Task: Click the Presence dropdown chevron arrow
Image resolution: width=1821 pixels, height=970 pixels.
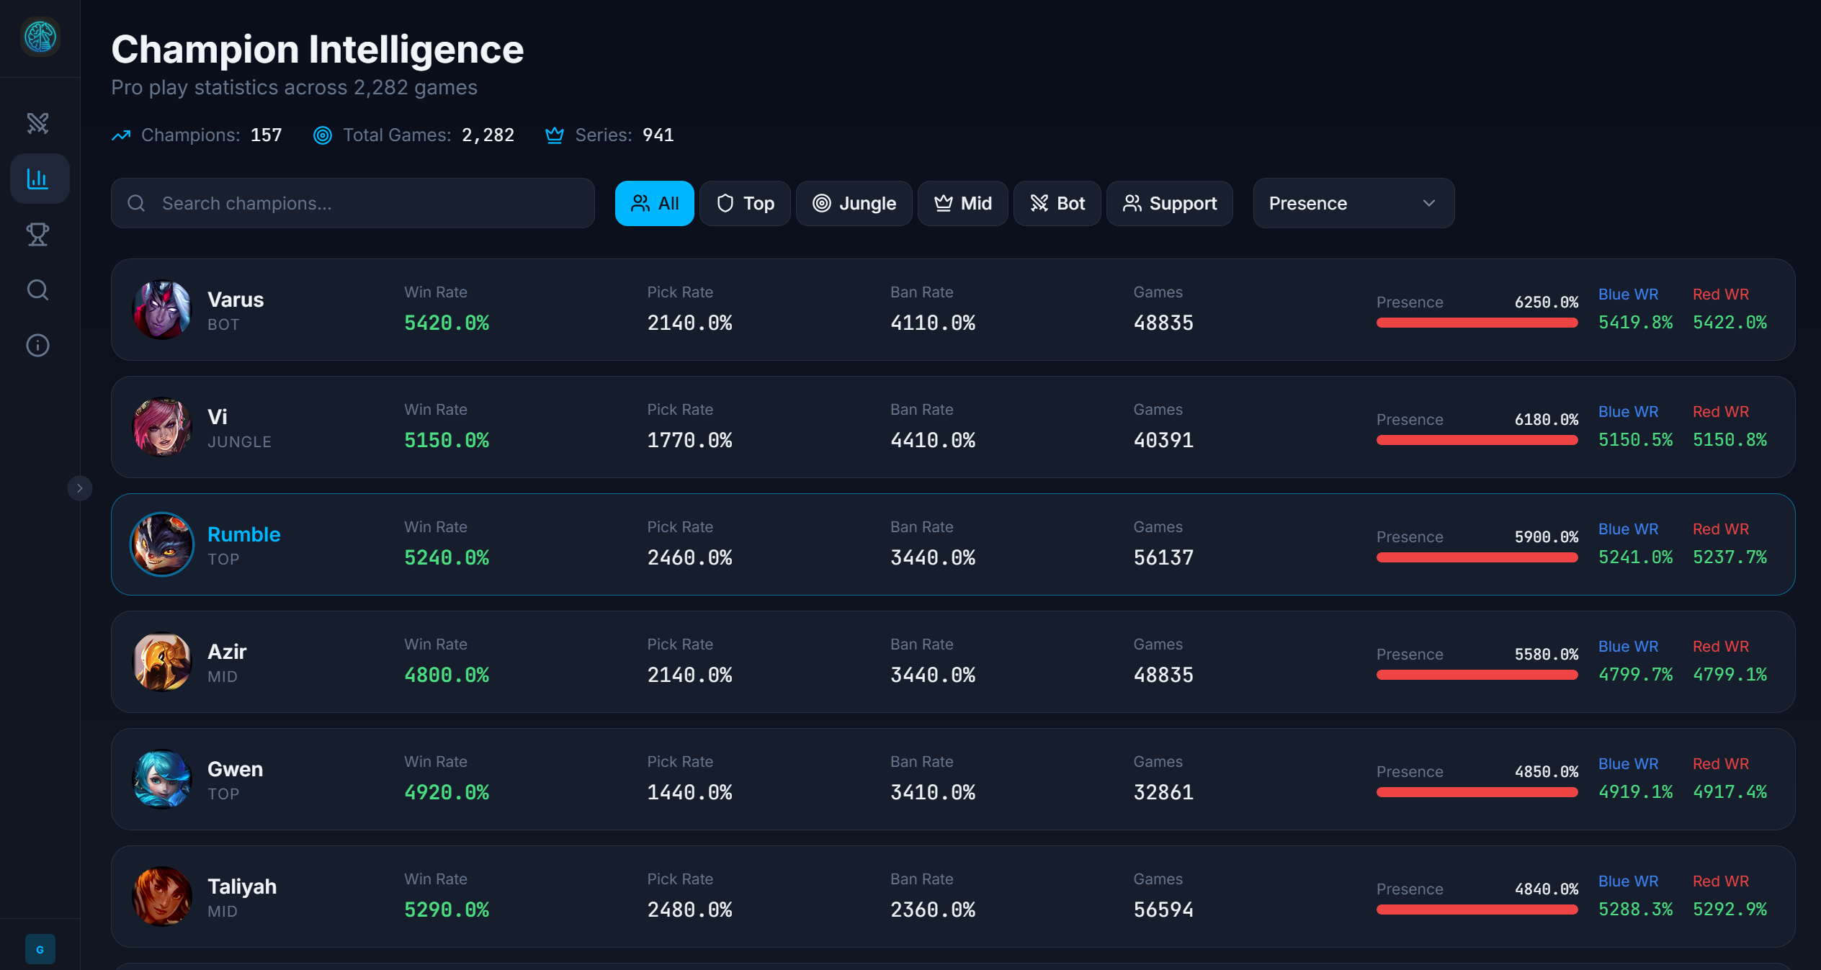Action: (1429, 204)
